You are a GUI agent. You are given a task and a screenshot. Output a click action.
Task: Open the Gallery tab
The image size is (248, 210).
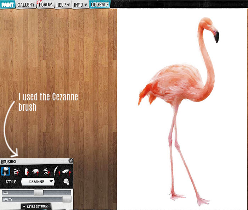[x=26, y=5]
